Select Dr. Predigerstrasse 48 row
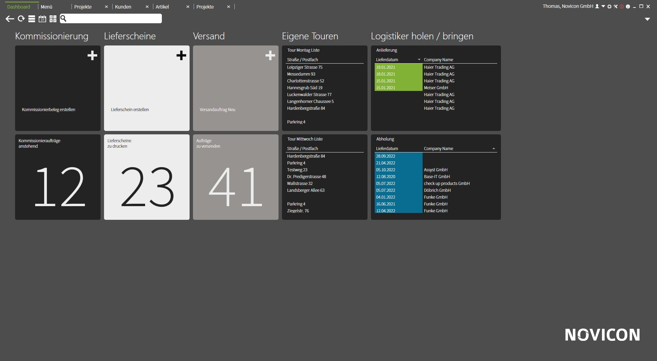Screen dimensions: 657x361 click(x=325, y=176)
